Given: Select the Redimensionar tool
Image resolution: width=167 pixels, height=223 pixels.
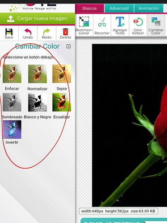Looking at the screenshot, I should tap(84, 25).
